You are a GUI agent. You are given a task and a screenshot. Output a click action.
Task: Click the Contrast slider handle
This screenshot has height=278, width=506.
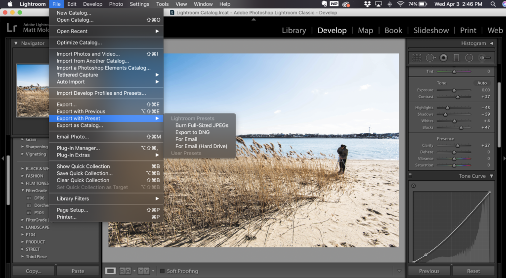point(457,97)
